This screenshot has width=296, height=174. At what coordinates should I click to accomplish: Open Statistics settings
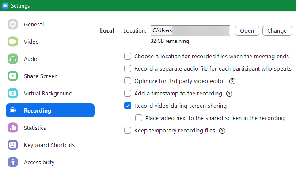[x=35, y=128]
